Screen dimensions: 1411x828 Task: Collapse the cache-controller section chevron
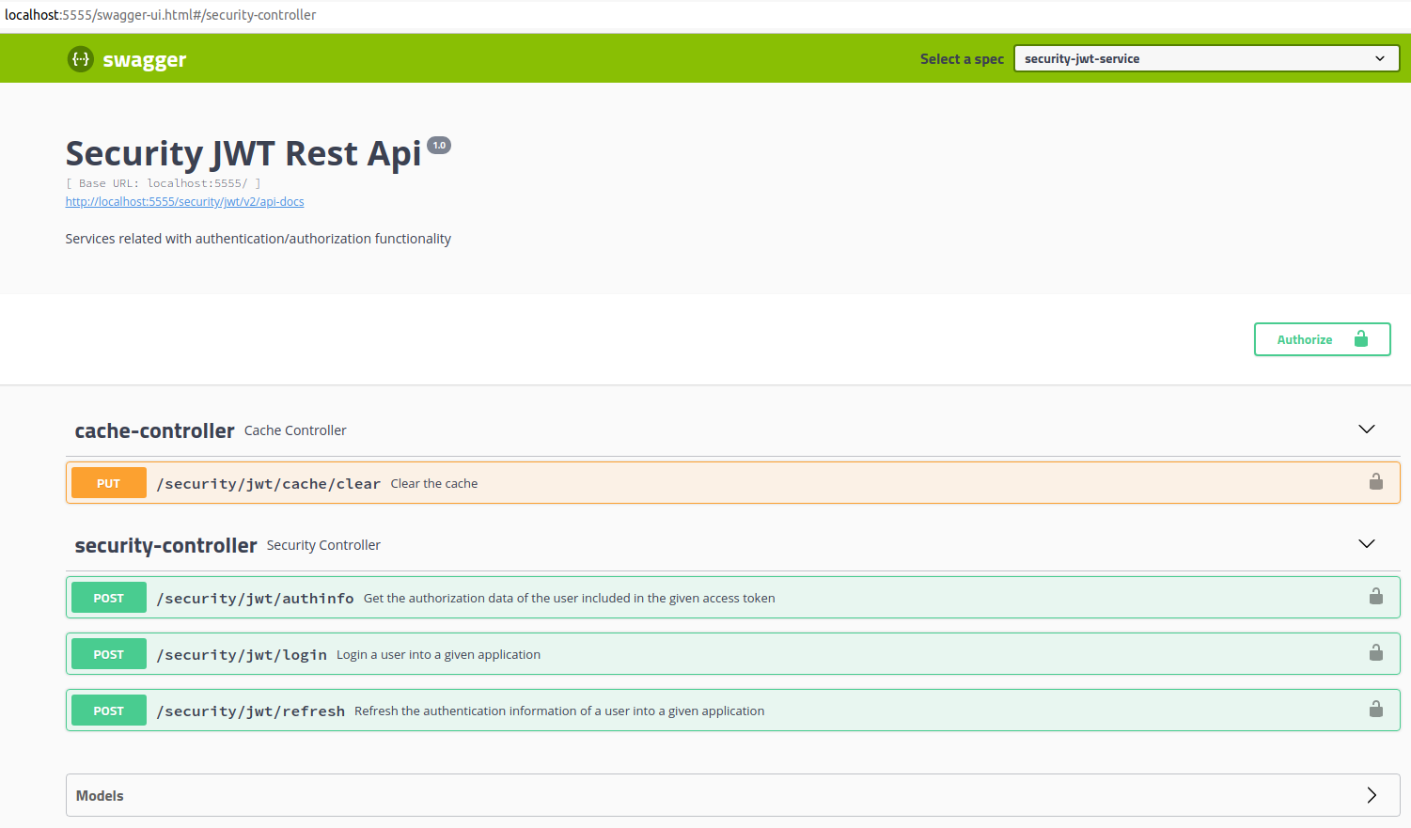pyautogui.click(x=1367, y=430)
